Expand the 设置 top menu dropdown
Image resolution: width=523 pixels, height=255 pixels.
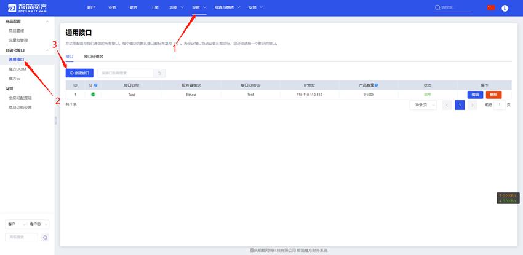(x=198, y=7)
